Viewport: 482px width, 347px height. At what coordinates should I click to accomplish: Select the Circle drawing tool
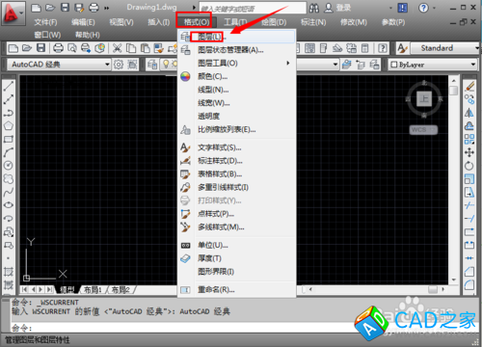coord(9,165)
